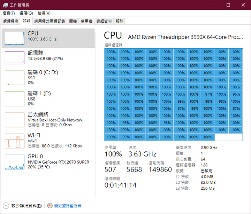Select the 記憶體 graph thumbnail

[15, 57]
